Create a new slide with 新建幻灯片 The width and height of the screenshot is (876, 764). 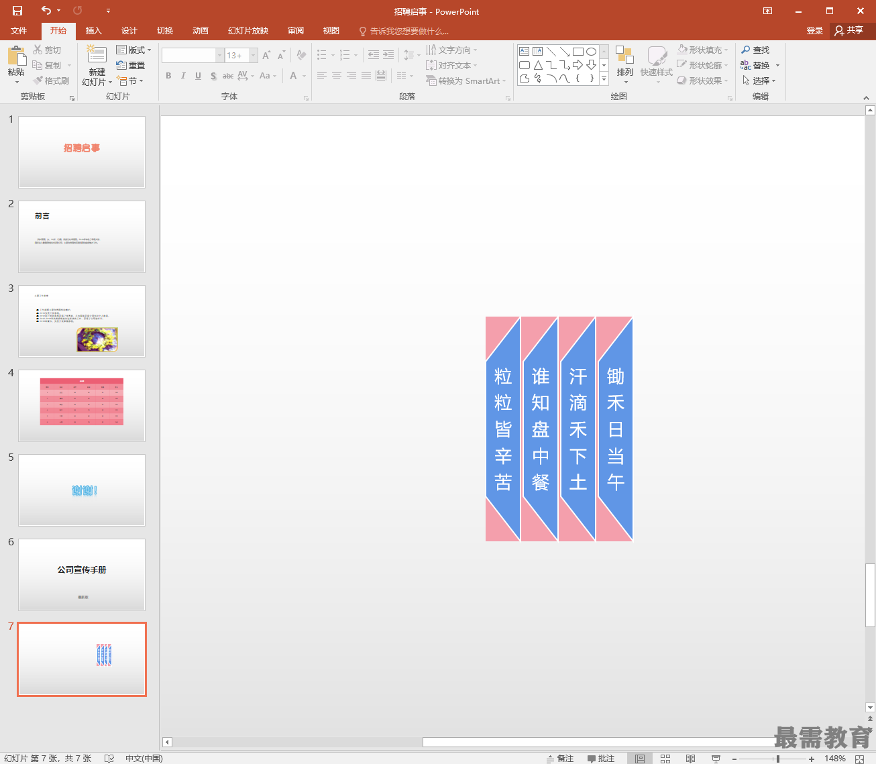(x=97, y=66)
